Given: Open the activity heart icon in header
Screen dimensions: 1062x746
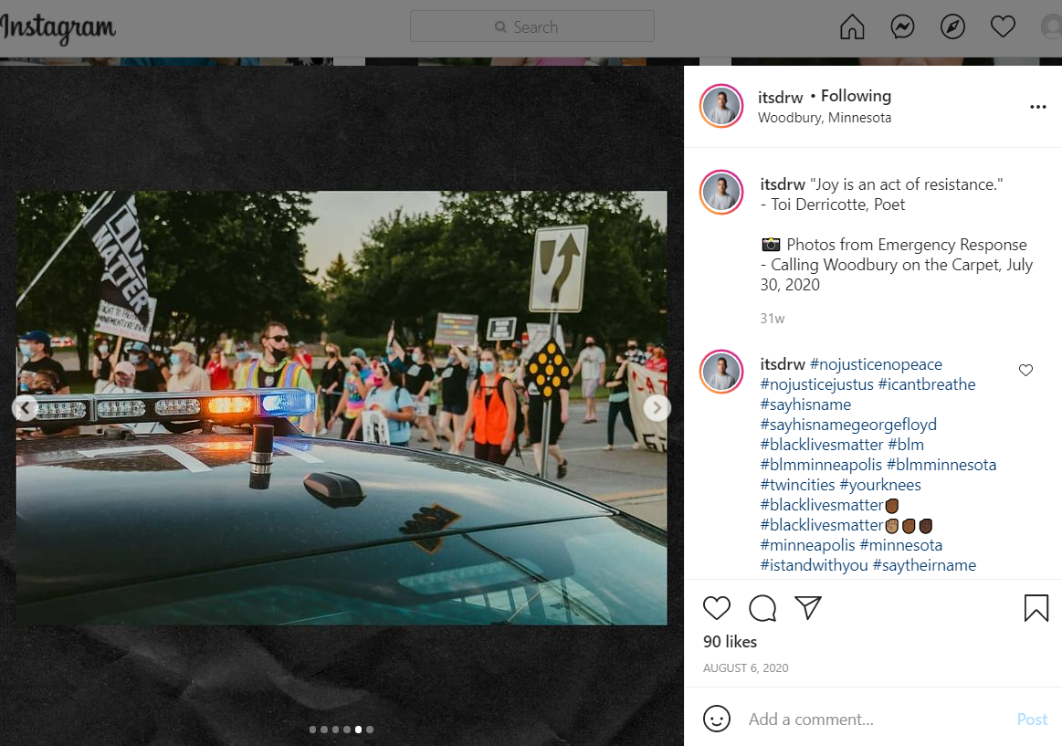Looking at the screenshot, I should (1003, 27).
